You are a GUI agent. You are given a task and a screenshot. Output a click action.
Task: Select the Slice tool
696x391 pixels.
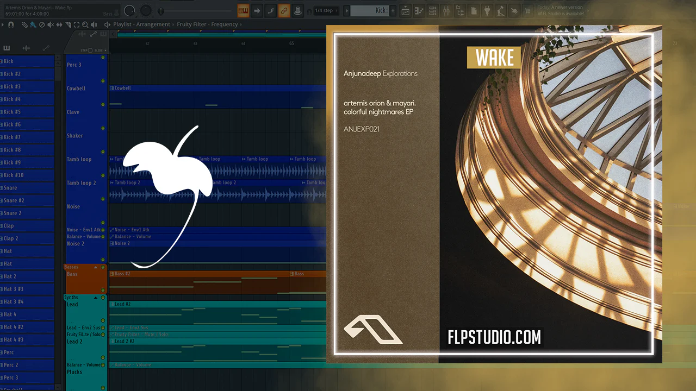68,24
